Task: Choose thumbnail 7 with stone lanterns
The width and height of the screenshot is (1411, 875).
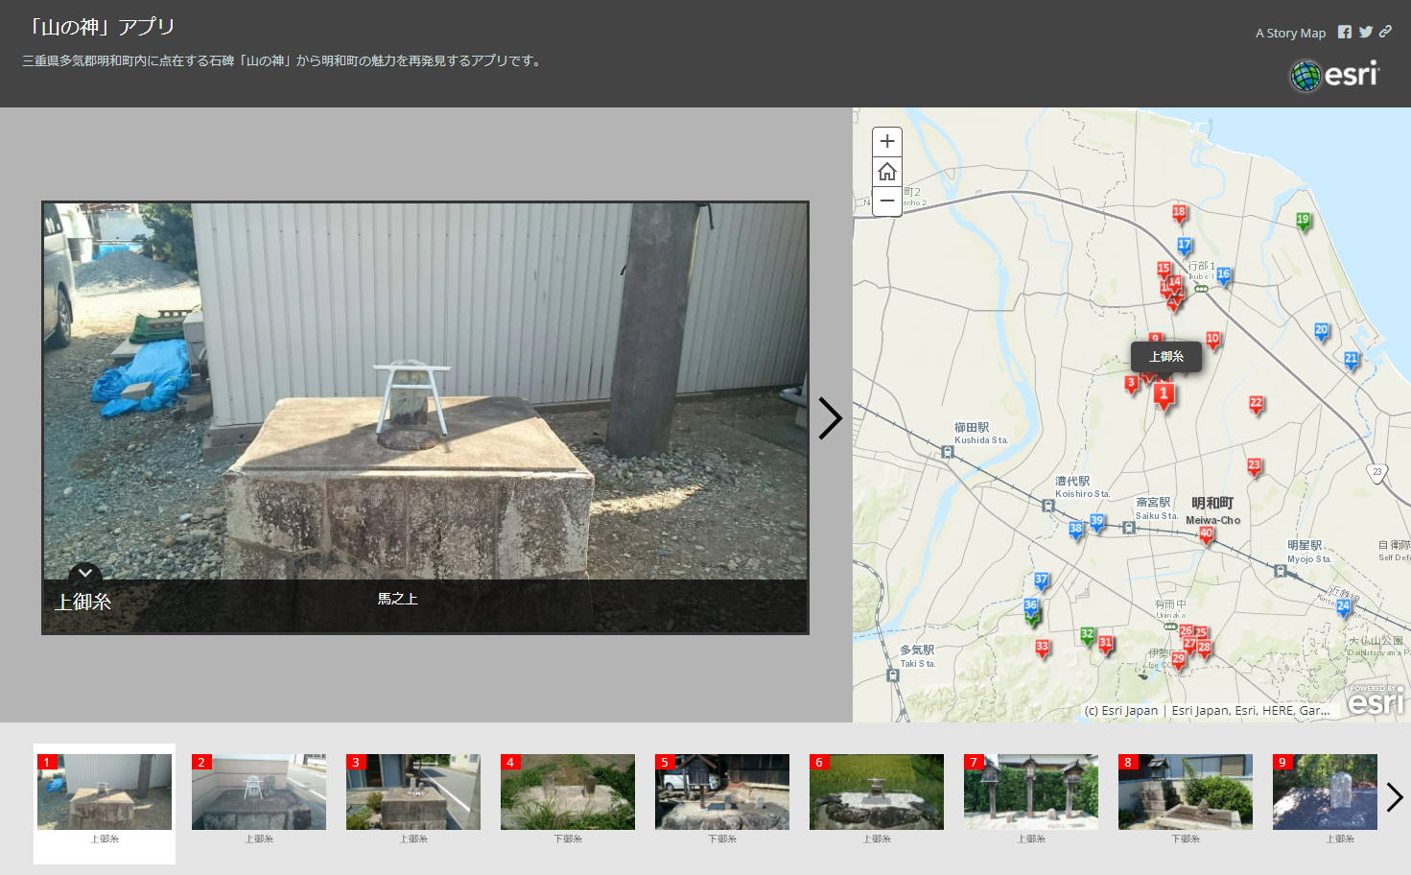Action: tap(1030, 792)
